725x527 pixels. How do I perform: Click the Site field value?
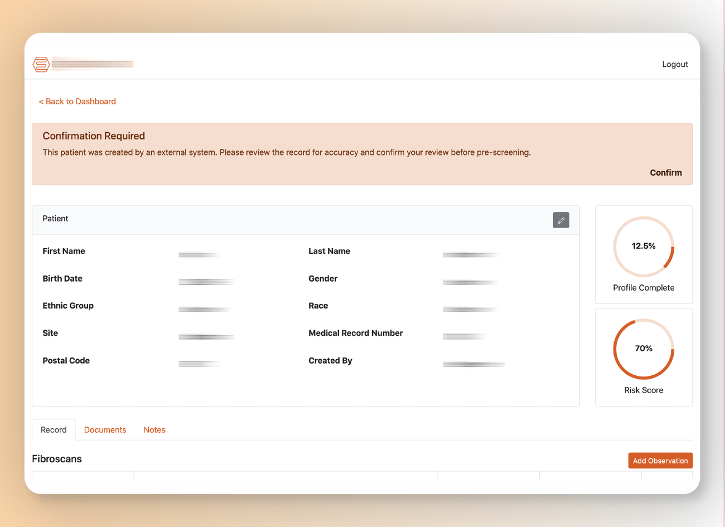pos(206,336)
